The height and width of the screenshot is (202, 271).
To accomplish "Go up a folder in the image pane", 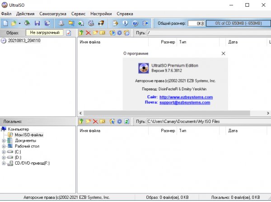I will pyautogui.click(x=81, y=32).
